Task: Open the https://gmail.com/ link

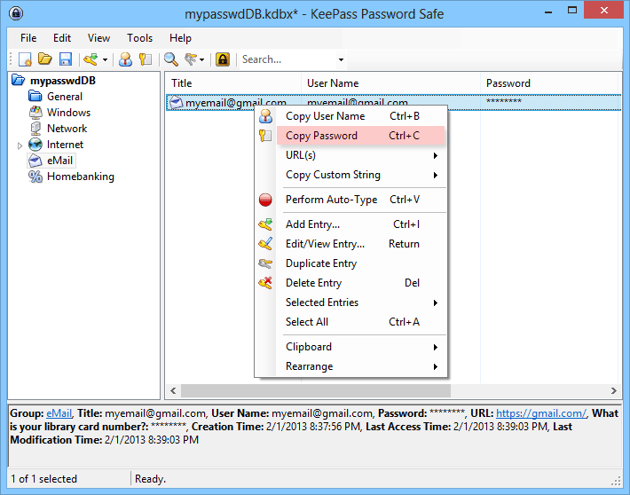Action: click(x=541, y=413)
